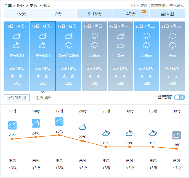Click 南风 under the 23时 column

tap(106, 160)
